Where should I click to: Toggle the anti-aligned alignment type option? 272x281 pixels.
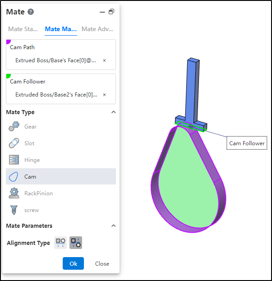[76, 243]
